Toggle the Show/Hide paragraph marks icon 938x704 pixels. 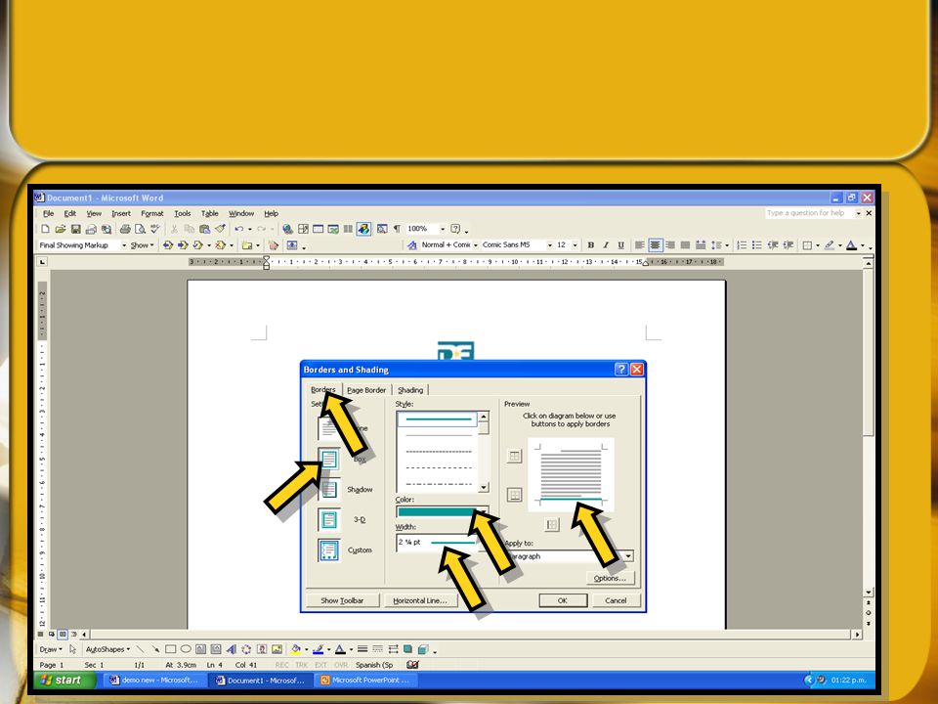pyautogui.click(x=396, y=229)
